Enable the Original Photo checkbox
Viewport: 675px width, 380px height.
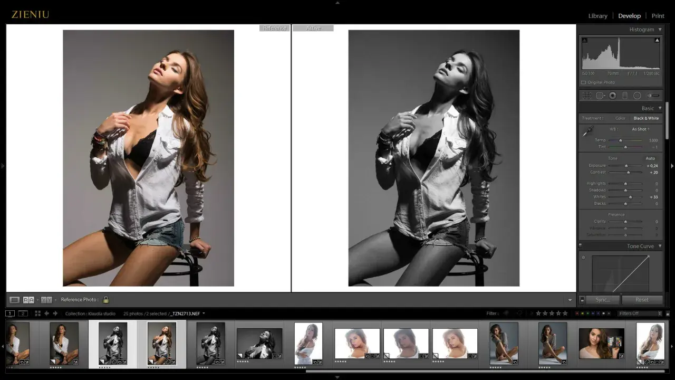584,82
